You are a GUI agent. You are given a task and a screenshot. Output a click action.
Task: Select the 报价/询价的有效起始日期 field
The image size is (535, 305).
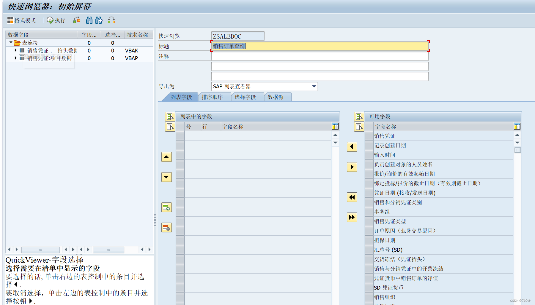pyautogui.click(x=443, y=174)
